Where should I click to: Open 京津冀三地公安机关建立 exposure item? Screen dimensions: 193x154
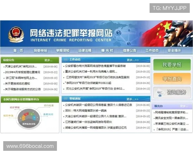click(x=172, y=124)
